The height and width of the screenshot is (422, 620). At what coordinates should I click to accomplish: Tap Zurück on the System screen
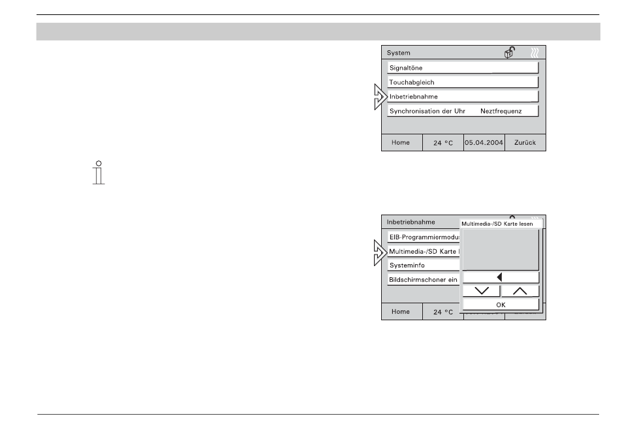tap(525, 142)
